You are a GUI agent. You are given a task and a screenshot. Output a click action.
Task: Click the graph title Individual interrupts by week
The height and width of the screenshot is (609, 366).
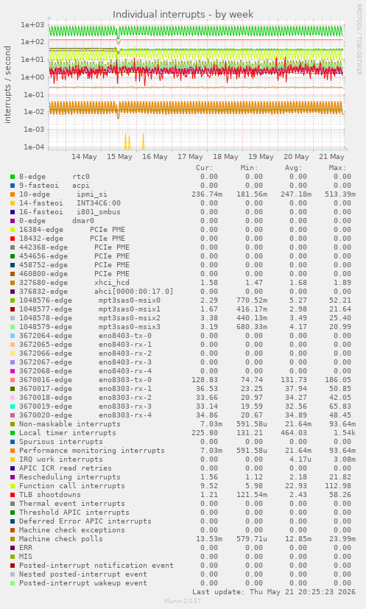pyautogui.click(x=183, y=15)
